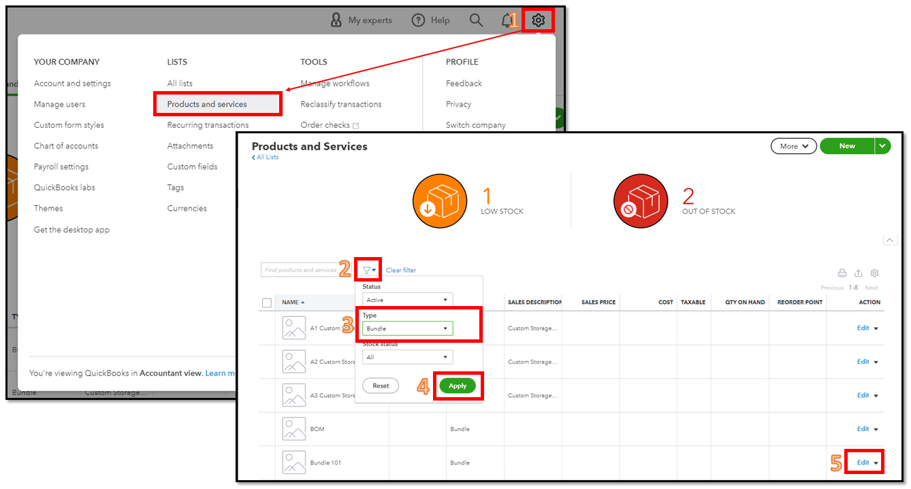Click the A2 Custom Store image placeholder

(x=294, y=361)
